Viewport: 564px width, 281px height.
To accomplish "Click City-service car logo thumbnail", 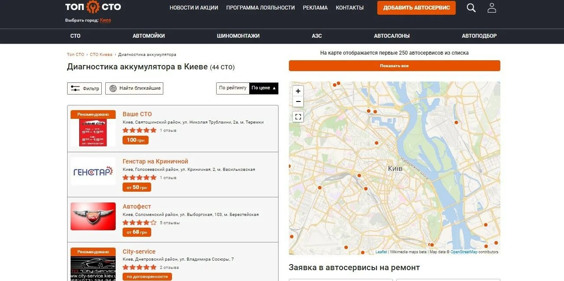I will (93, 268).
